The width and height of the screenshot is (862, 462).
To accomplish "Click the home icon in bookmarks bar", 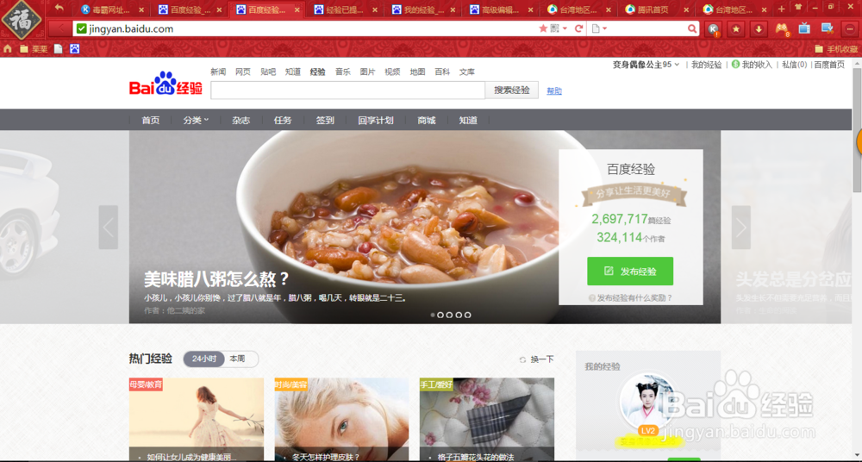I will click(x=8, y=49).
